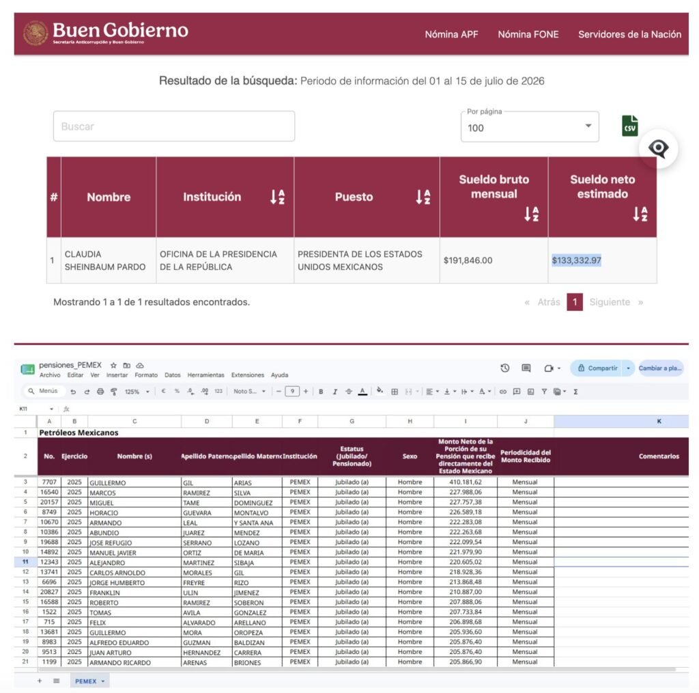This screenshot has height=693, width=699.
Task: Open text wrapping dropdown
Action: click(467, 392)
